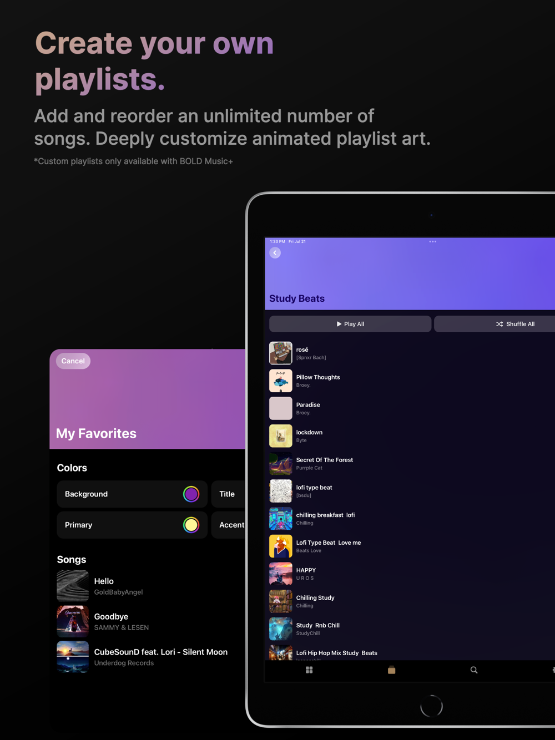Select the song title "lofi type beat"

[x=314, y=488]
